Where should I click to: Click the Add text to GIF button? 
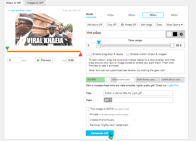pos(95,25)
